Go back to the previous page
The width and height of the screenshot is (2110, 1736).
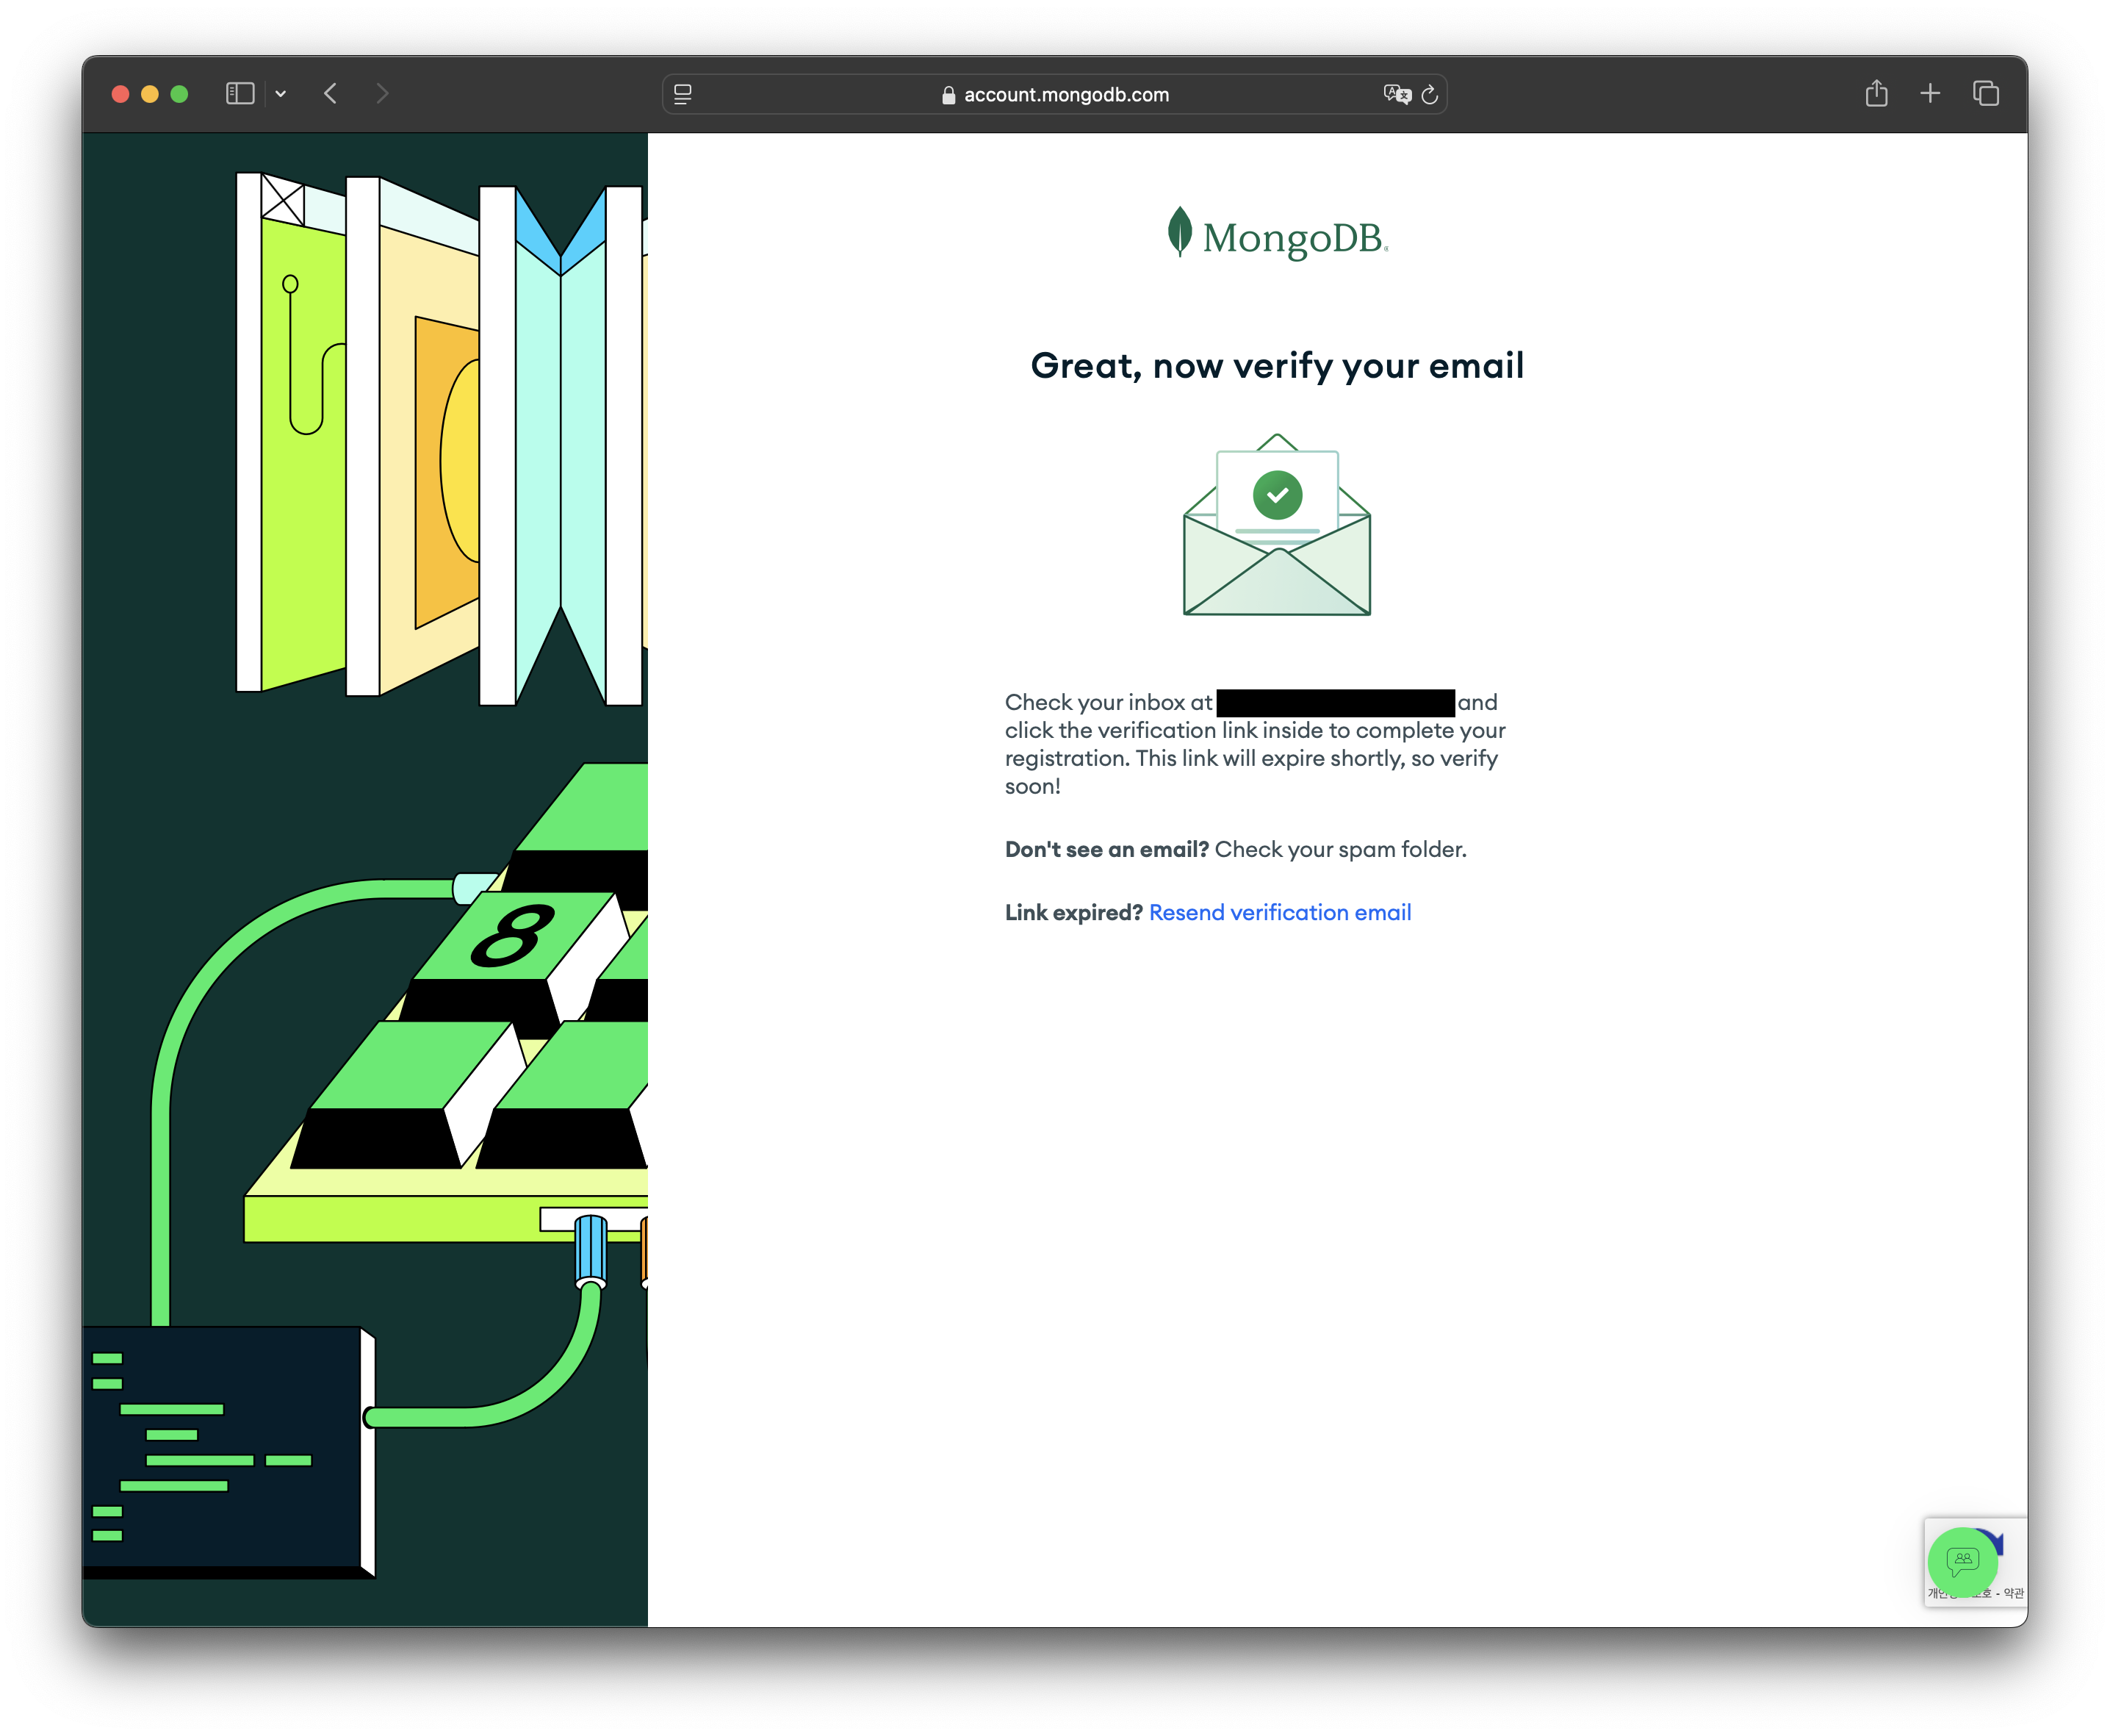[x=331, y=94]
